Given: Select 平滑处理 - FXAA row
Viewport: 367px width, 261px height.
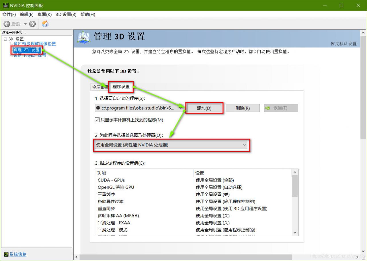Looking at the screenshot, I should [x=194, y=223].
